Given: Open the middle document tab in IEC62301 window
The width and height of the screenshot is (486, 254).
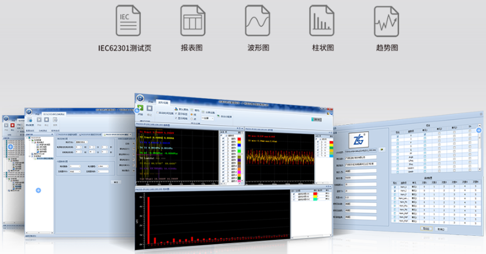Looking at the screenshot, I should pos(90,134).
